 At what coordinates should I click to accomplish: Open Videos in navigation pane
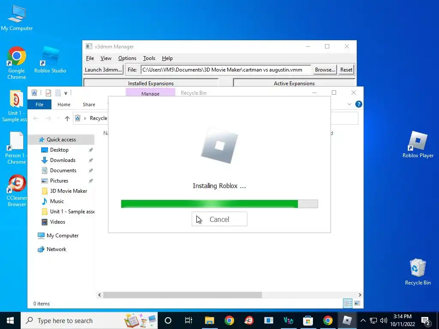(57, 222)
